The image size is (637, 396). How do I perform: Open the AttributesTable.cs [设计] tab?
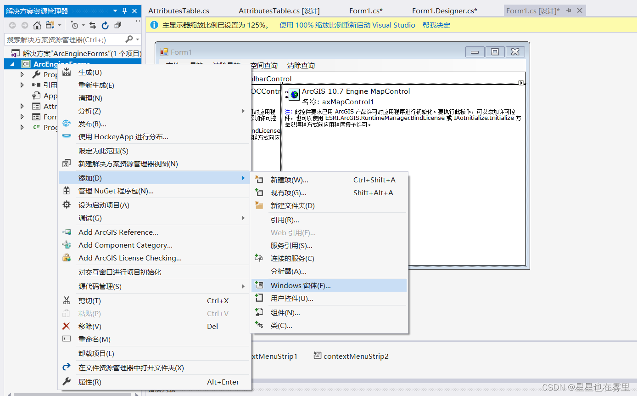point(279,11)
